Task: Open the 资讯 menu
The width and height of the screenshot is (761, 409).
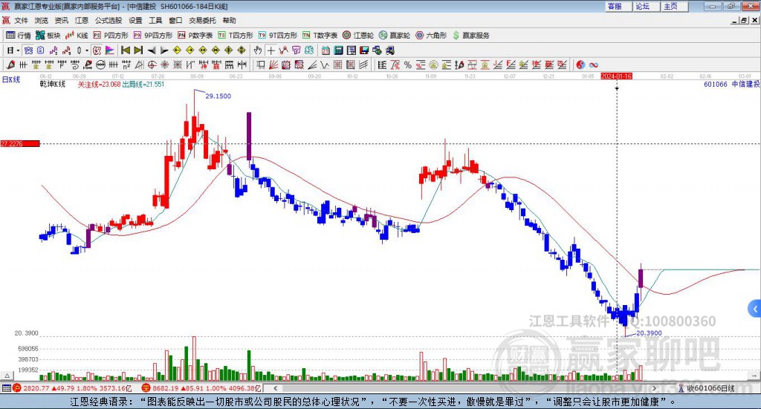Action: (61, 20)
